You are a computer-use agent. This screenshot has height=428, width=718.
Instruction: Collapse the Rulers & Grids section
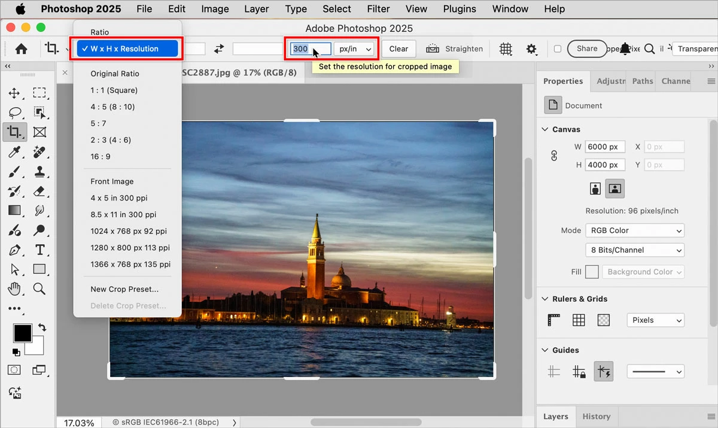tap(545, 299)
